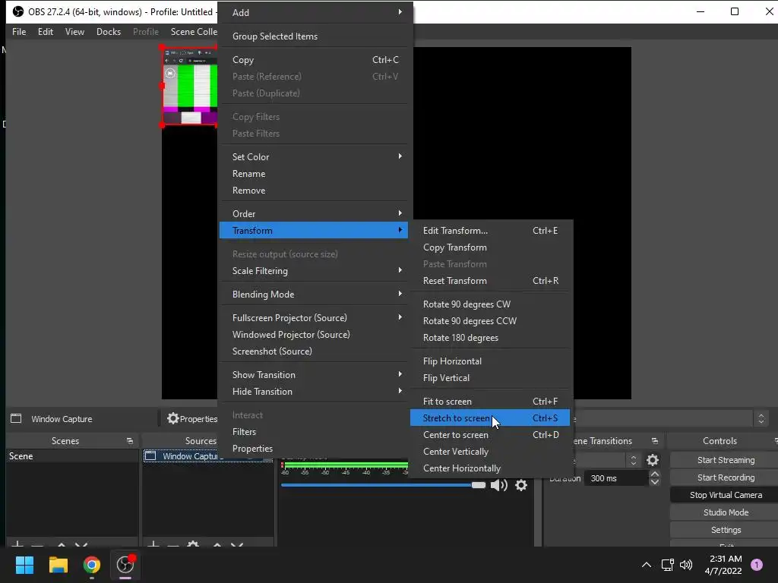Click the network display tray icon
Screen dimensions: 778x583
[667, 565]
